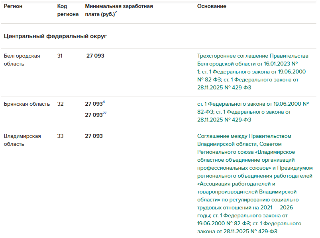
Task: Click the «Код региона» column header
Action: [68, 10]
